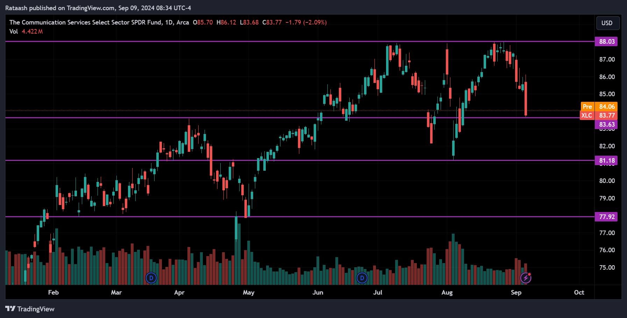This screenshot has width=627, height=318.
Task: Click the Jul label on time axis
Action: [378, 292]
